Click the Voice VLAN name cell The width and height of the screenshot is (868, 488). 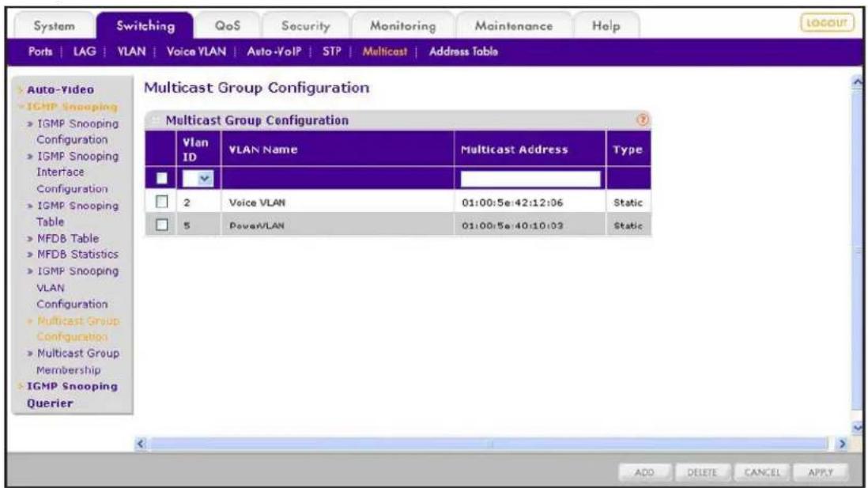coord(257,202)
